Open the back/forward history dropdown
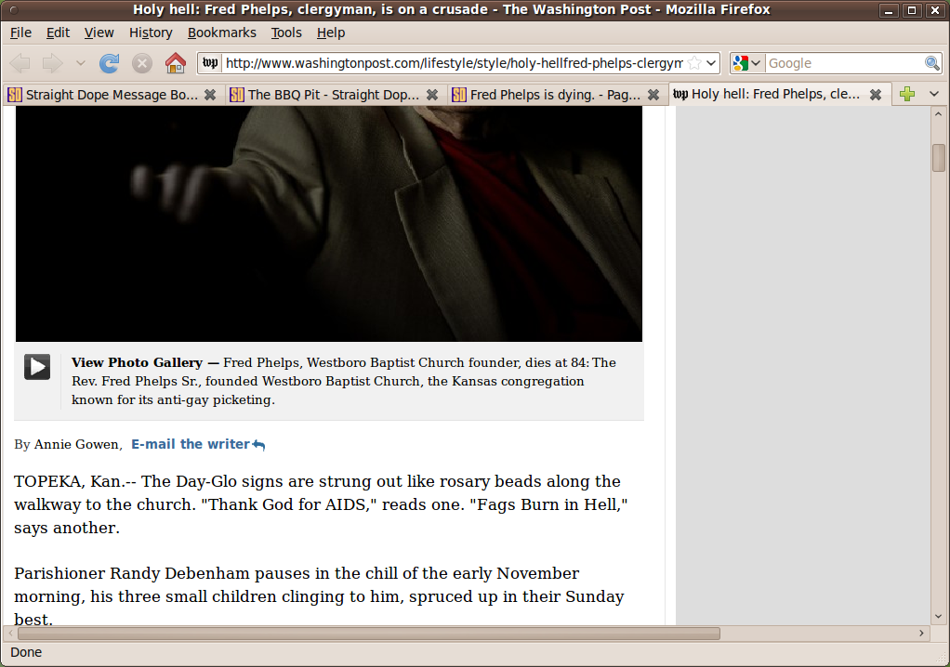Screen dimensions: 950x667 [80, 63]
